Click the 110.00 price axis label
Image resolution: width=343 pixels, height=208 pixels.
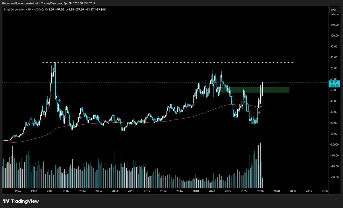(334, 25)
